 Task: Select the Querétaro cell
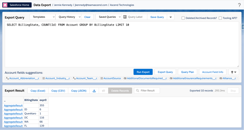(x=31, y=114)
